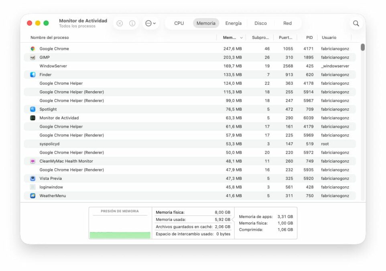This screenshot has width=386, height=271.
Task: Click the Google Chrome app icon
Action: click(x=33, y=49)
